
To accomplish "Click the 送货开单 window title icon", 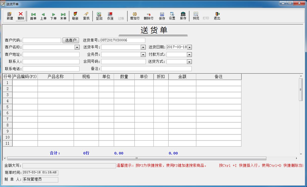I will 3,4.
